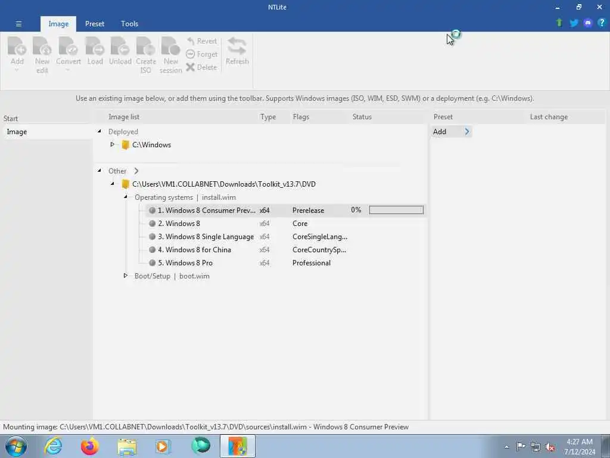Click the Toolkit DVD folder icon

pos(125,184)
